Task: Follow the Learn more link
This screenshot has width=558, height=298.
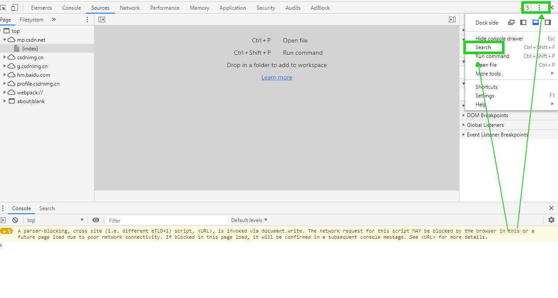Action: [x=277, y=77]
